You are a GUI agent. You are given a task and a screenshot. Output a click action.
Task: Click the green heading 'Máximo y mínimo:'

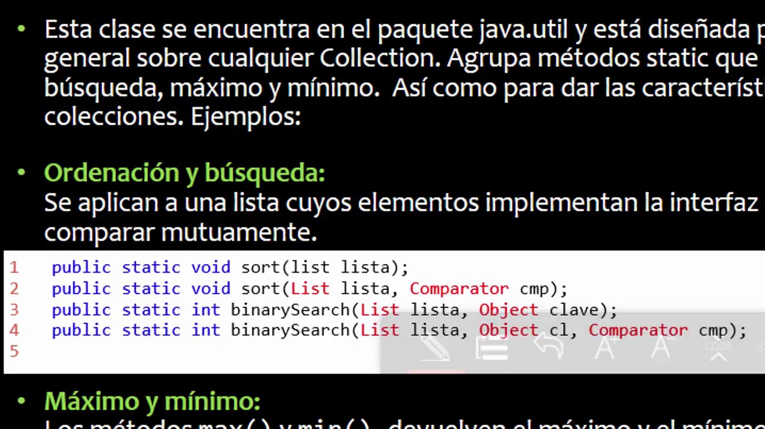tap(152, 402)
